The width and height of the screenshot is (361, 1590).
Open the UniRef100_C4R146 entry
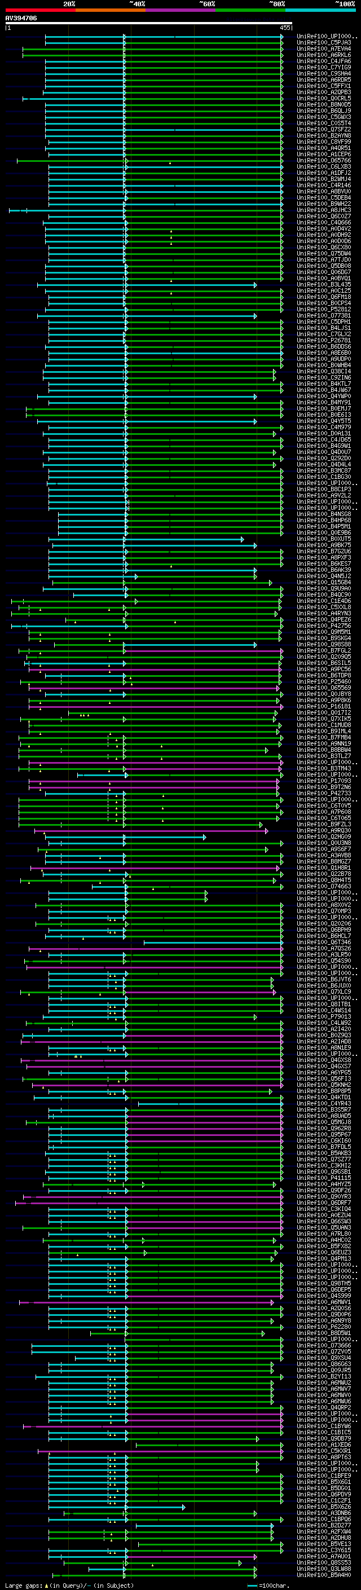324,185
